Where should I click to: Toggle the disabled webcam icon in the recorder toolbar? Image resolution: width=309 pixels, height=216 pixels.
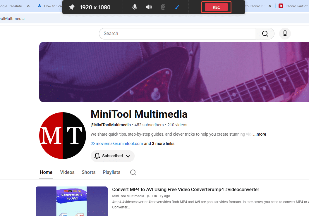163,7
